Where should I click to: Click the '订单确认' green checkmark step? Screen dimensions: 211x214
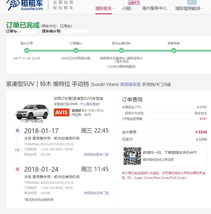point(76,50)
